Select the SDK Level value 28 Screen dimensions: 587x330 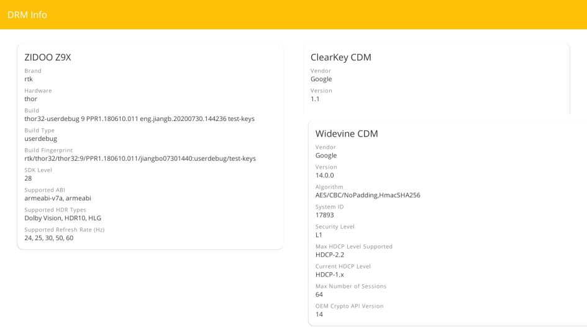29,179
